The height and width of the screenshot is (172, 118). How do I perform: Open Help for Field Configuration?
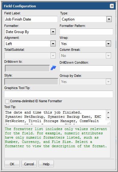(x=46, y=164)
